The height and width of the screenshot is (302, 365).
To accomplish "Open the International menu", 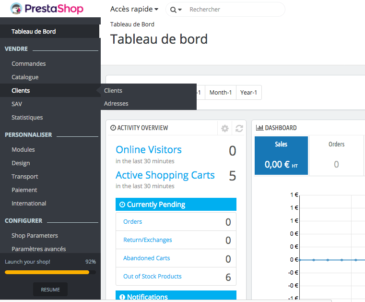I will pos(29,204).
